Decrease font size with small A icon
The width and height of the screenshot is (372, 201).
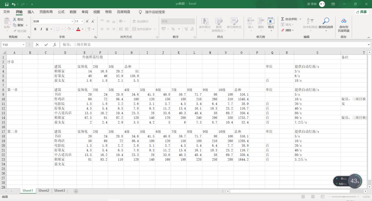(x=93, y=21)
